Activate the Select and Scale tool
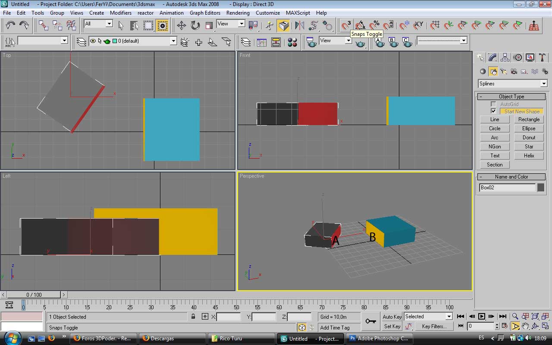Screen dimensions: 552x345 [x=209, y=25]
